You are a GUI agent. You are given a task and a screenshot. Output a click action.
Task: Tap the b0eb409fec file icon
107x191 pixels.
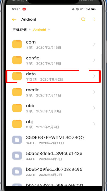pos(17,171)
